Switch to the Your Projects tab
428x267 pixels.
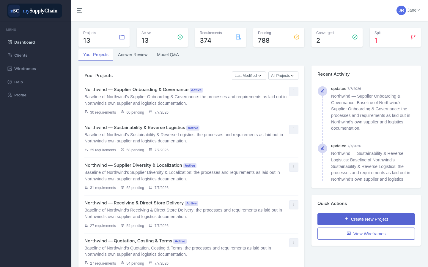(96, 55)
